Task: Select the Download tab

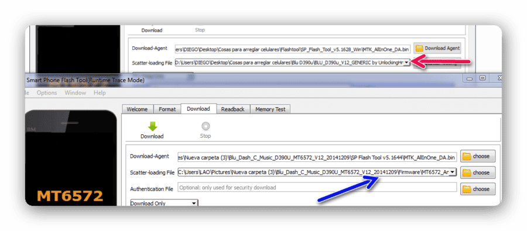Action: click(x=199, y=108)
